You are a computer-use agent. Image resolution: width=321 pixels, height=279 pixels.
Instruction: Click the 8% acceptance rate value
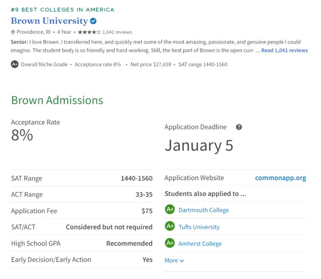pyautogui.click(x=22, y=135)
